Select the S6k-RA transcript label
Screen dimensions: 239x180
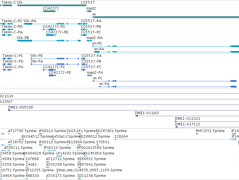30,21
